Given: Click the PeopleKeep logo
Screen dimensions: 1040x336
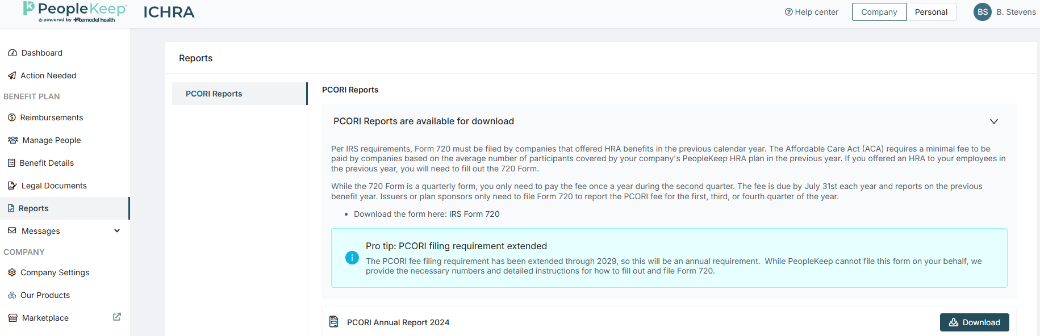Looking at the screenshot, I should click(x=75, y=11).
